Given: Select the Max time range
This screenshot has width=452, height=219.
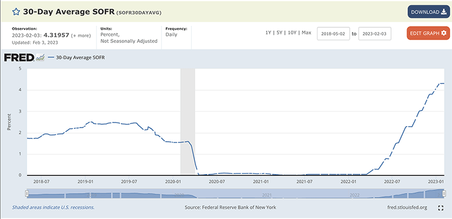Looking at the screenshot, I should click(306, 33).
